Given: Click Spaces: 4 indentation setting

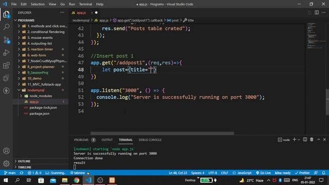Looking at the screenshot, I should 197,173.
